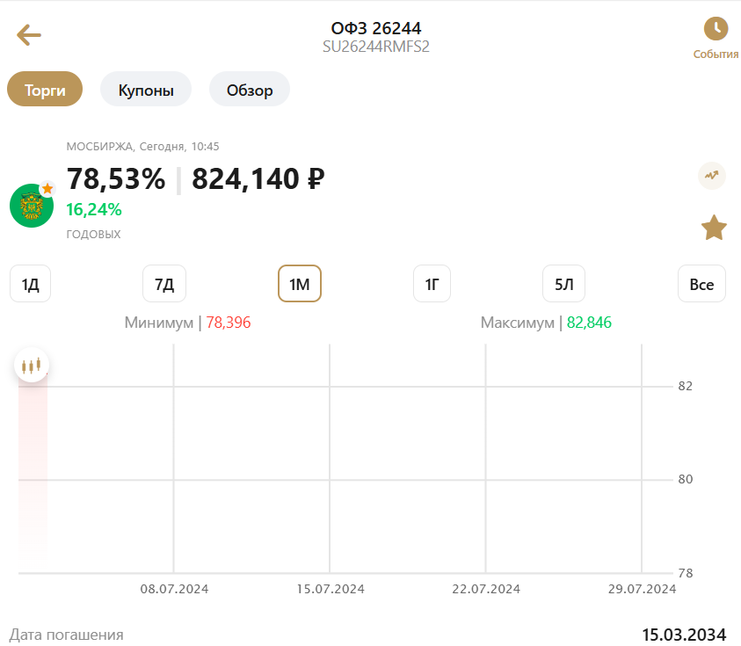Go back with the arrow icon

point(29,35)
